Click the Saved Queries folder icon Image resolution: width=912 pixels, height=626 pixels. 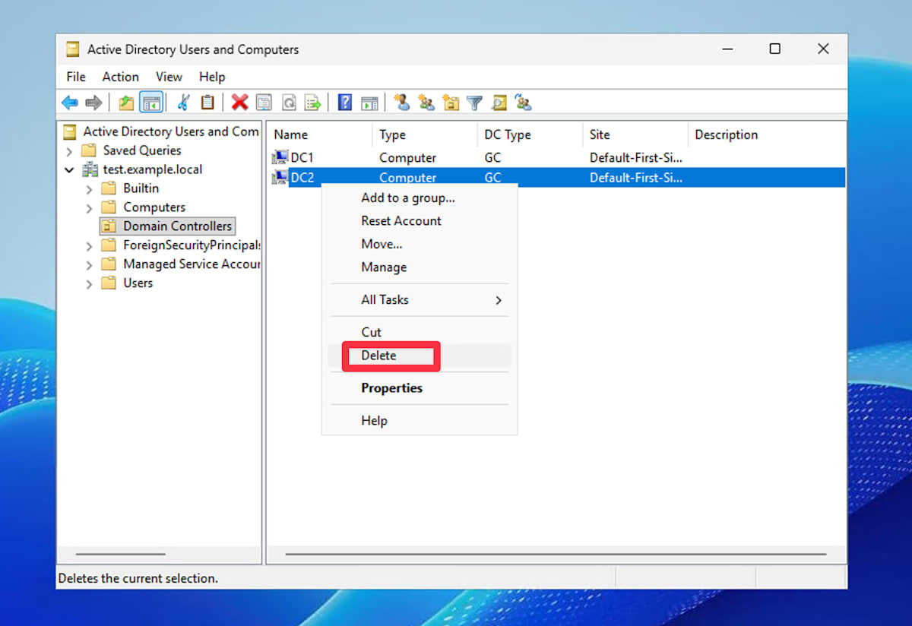(89, 150)
